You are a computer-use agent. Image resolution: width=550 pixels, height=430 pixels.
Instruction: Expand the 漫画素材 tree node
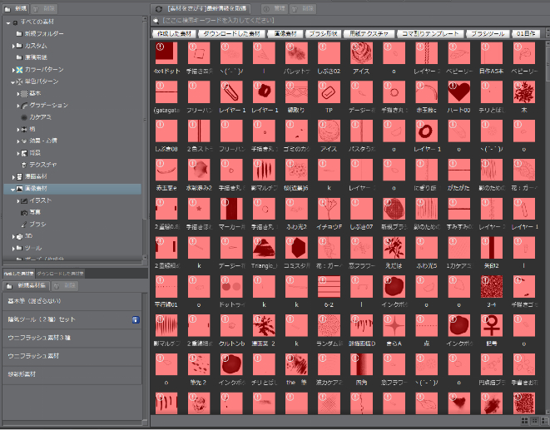[x=12, y=177]
